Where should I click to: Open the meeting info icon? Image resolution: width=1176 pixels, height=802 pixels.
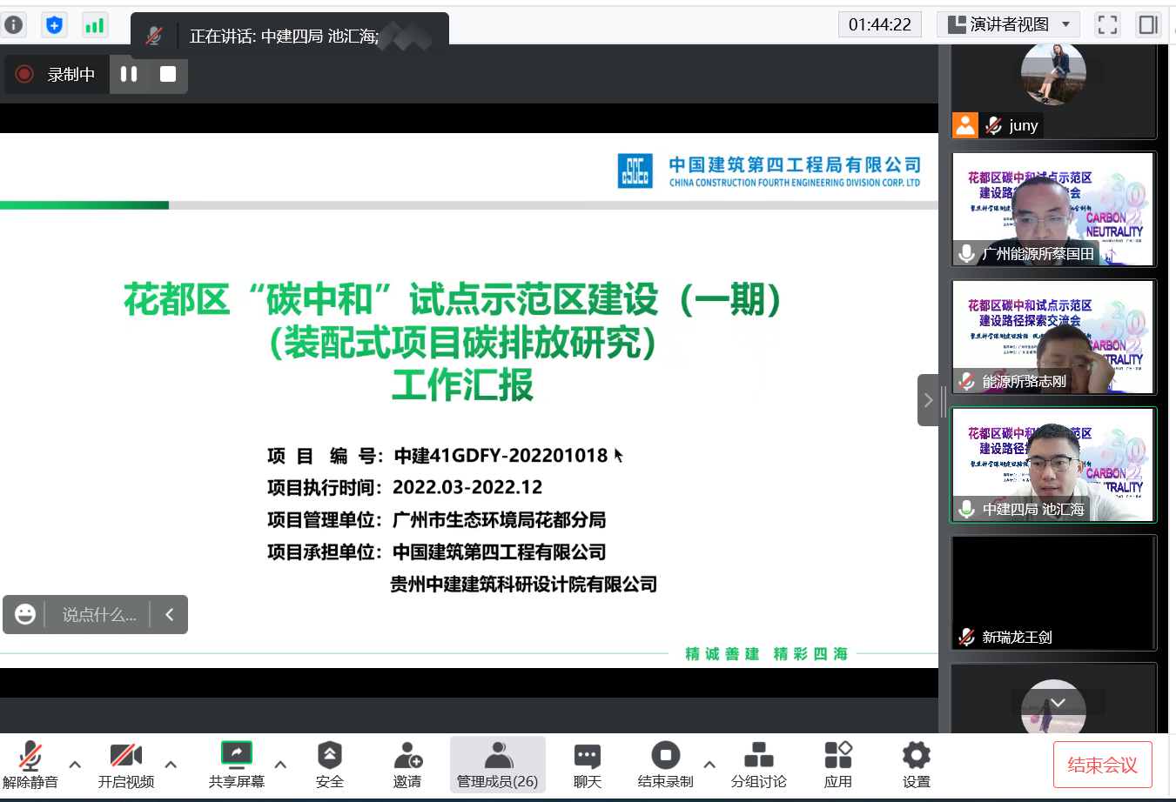14,25
